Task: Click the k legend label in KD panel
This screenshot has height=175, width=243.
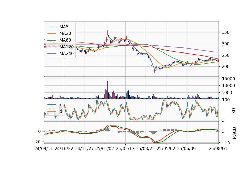Action: (x=60, y=105)
